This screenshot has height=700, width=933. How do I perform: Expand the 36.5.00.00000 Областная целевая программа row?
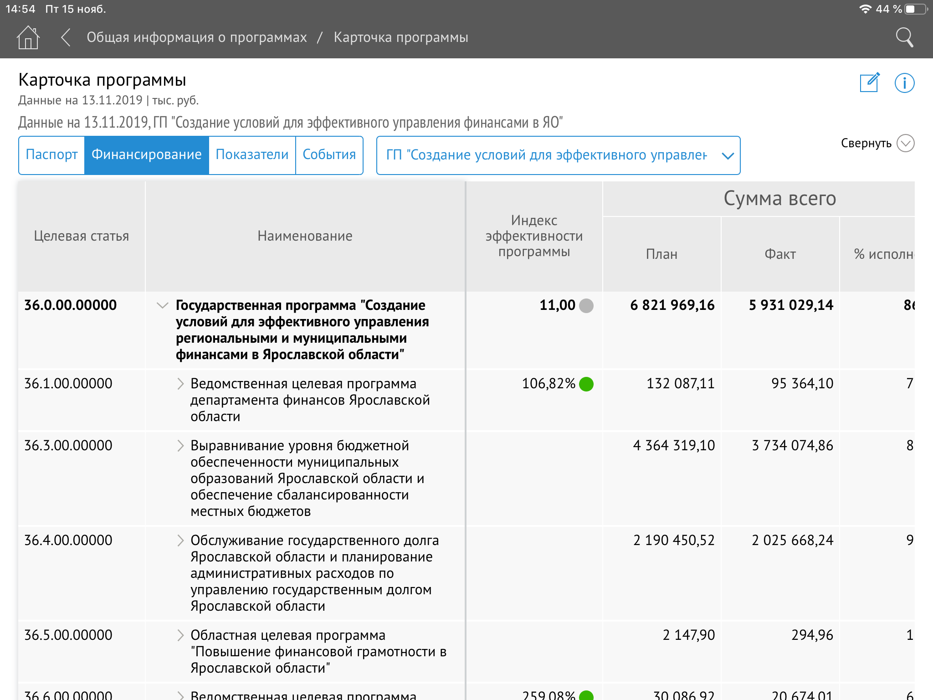tap(180, 635)
